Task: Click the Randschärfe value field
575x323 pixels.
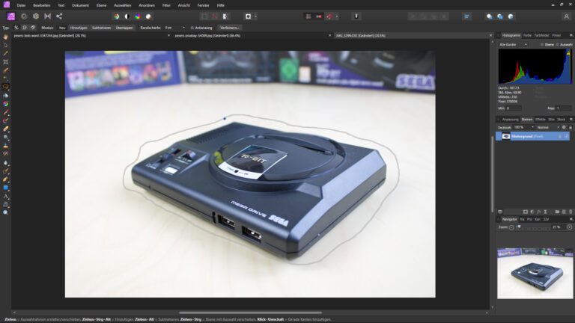Action: tap(171, 28)
